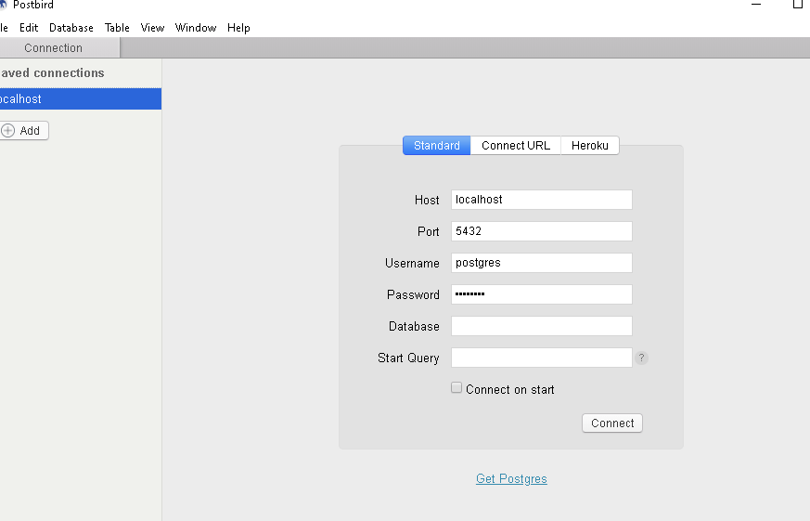Viewport: 810px width, 521px height.
Task: Click the plus icon on the Add button
Action: click(x=7, y=130)
